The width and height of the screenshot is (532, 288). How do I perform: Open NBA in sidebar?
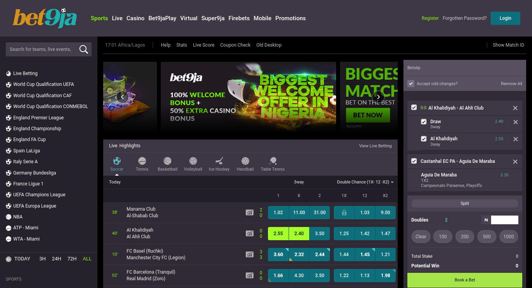(x=18, y=217)
